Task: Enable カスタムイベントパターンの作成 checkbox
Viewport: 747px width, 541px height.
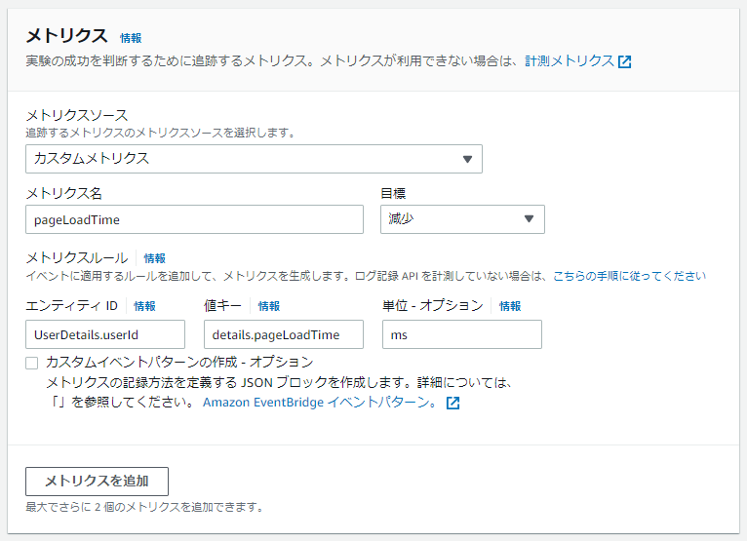Action: coord(32,363)
